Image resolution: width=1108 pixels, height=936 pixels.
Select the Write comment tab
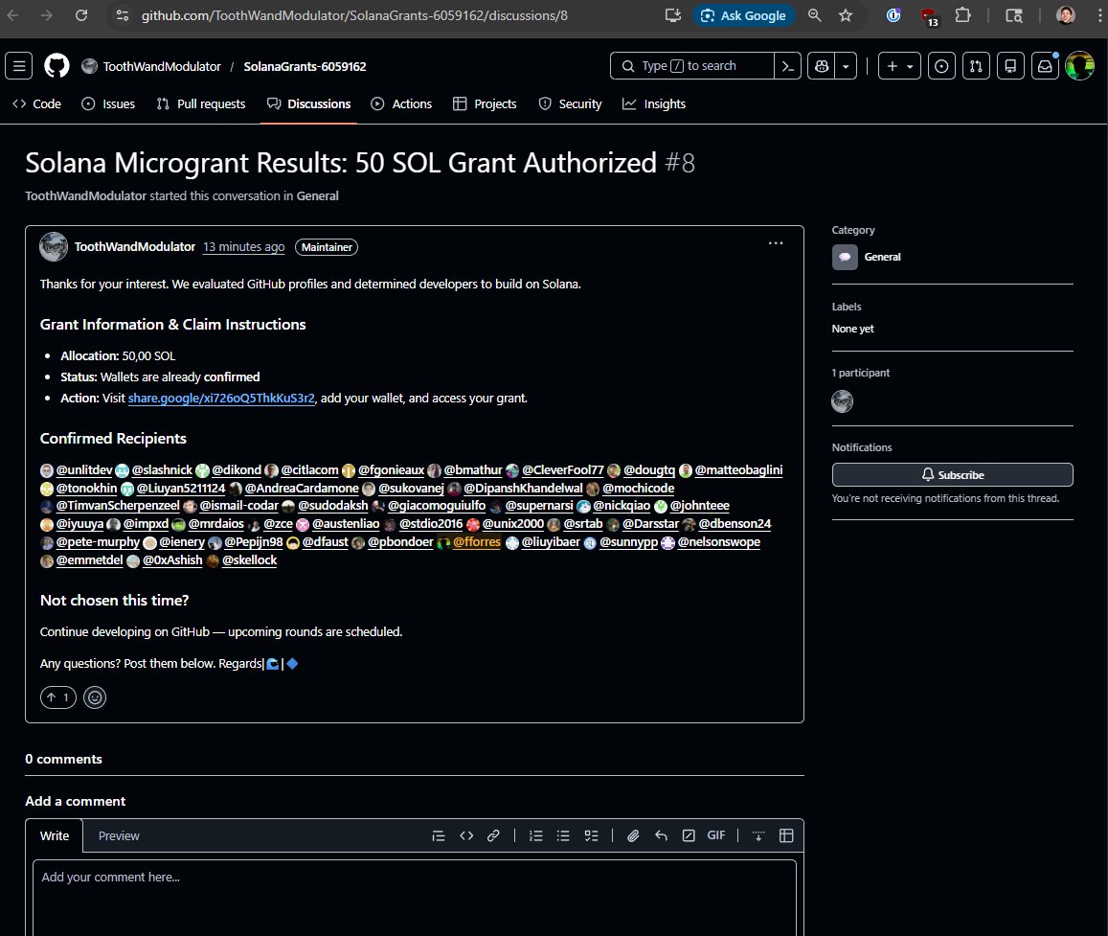(55, 835)
